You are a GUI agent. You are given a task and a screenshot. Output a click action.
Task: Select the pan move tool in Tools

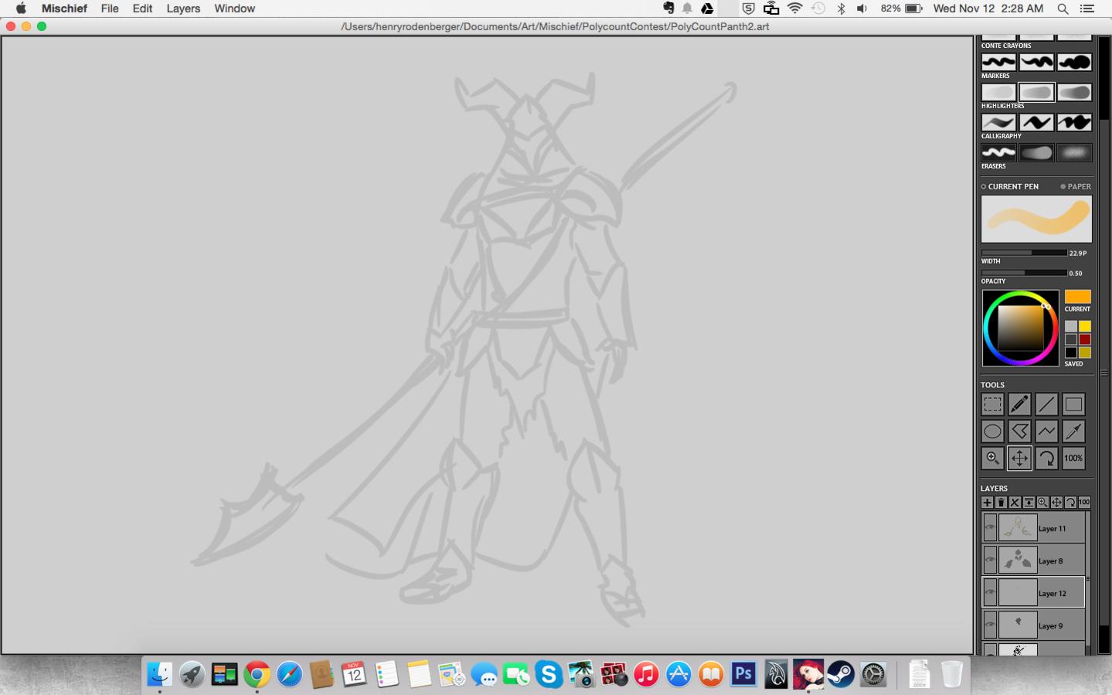1019,458
